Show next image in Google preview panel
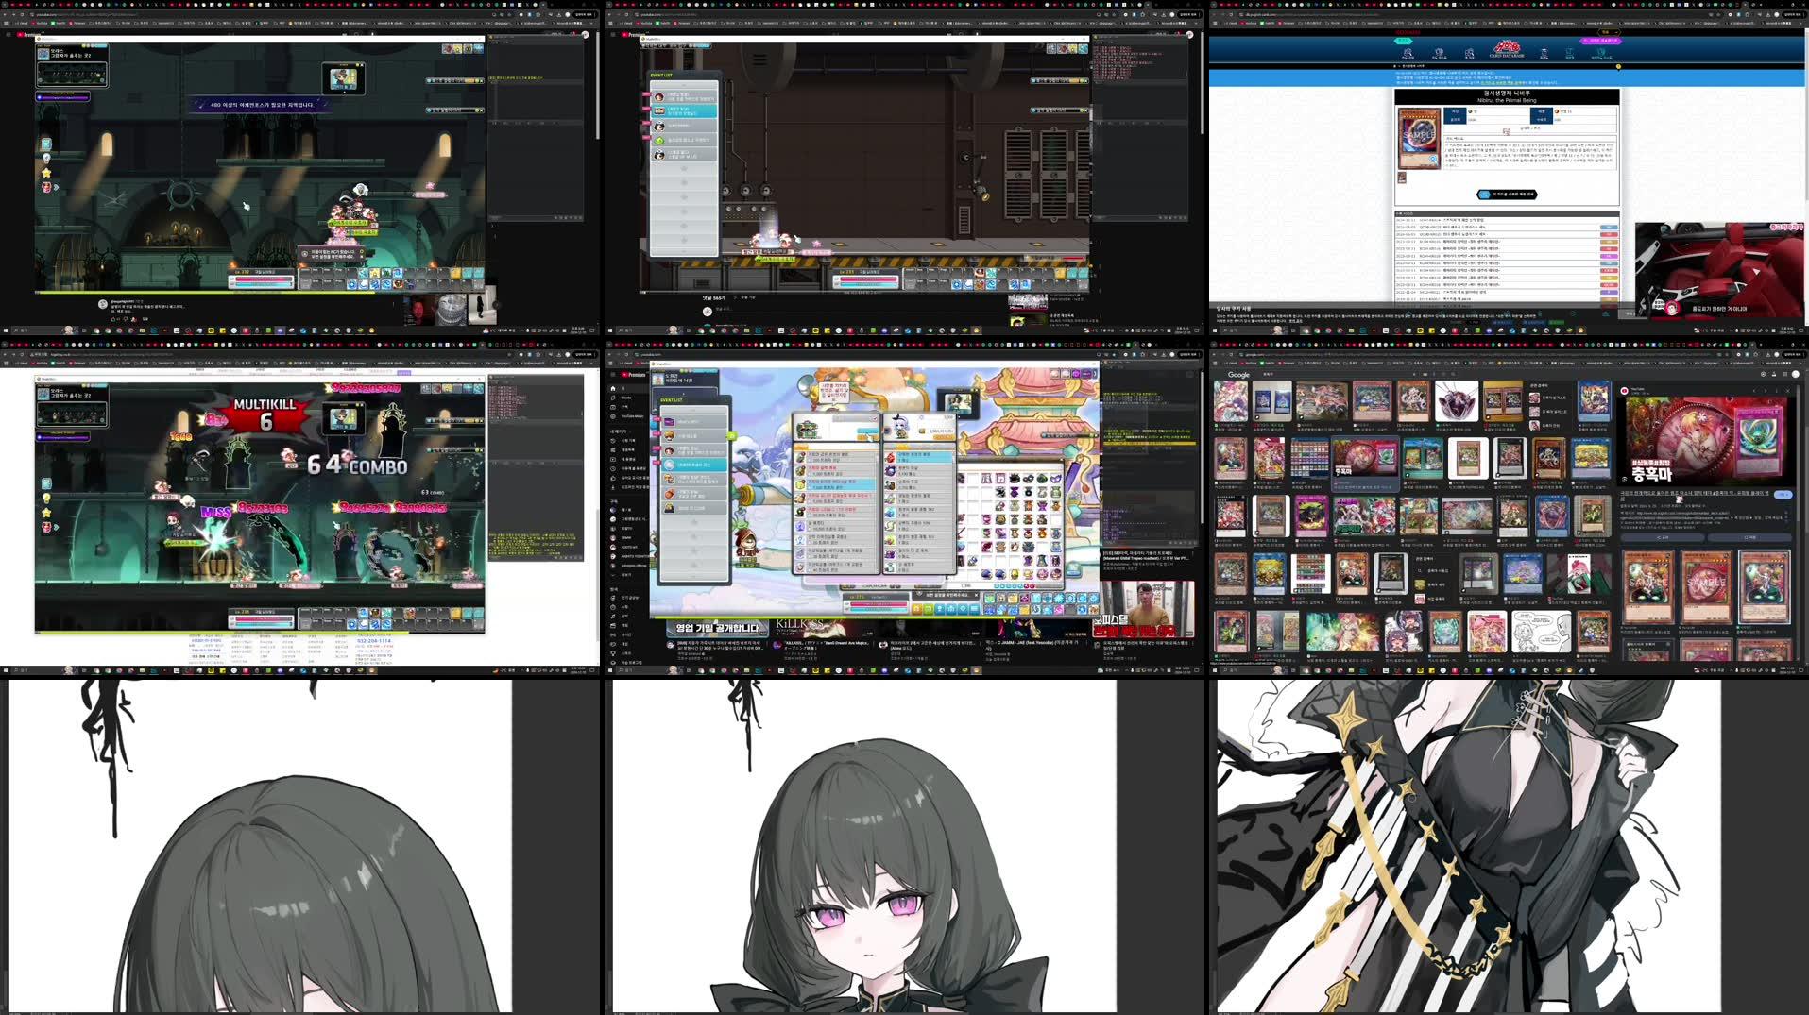This screenshot has width=1809, height=1015. pyautogui.click(x=1767, y=390)
